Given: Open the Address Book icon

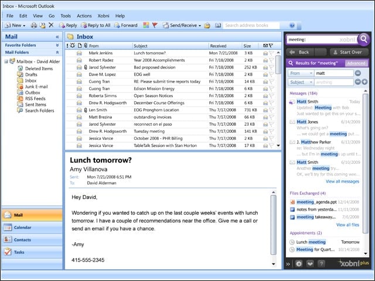Looking at the screenshot, I should pos(218,25).
